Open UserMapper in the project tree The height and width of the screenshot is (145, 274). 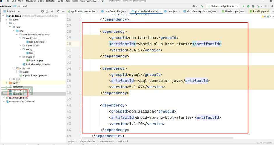pos(36,61)
